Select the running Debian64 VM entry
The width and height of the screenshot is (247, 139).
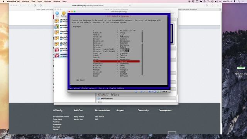61,56
